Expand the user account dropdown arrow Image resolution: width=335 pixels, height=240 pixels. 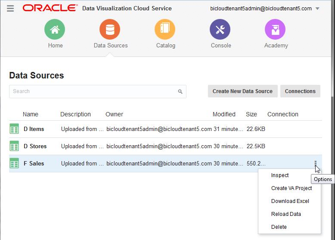pos(317,9)
